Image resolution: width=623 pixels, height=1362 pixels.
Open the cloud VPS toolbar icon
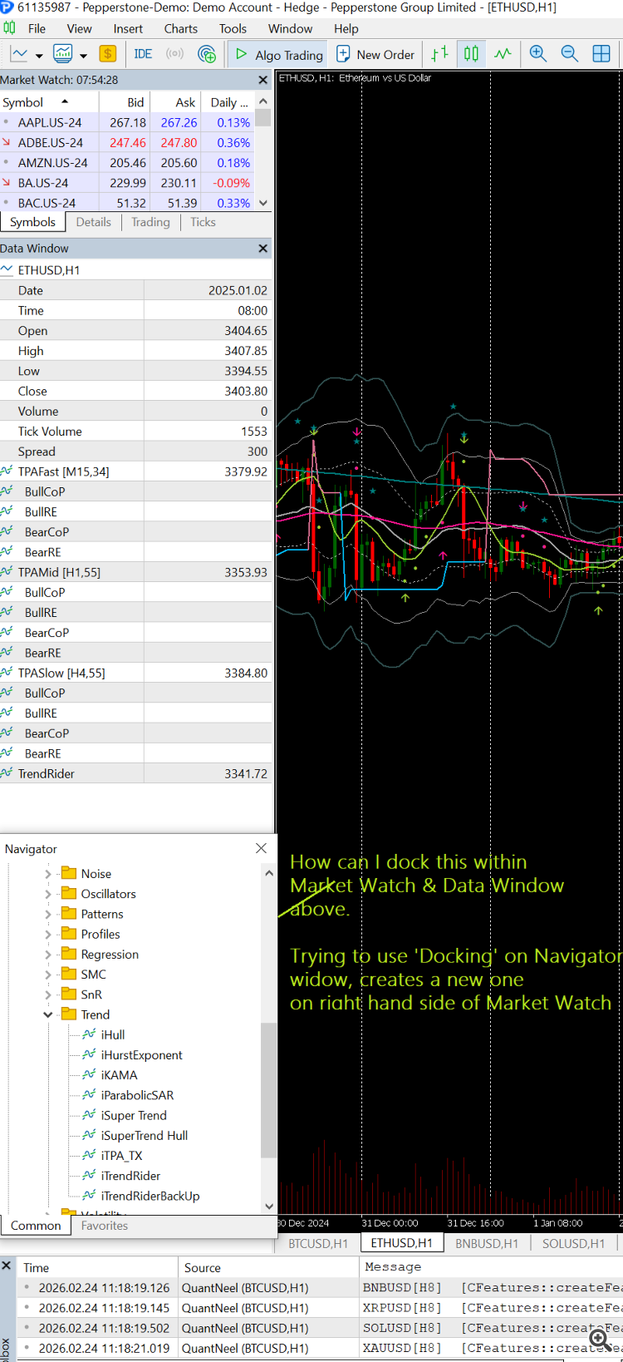pos(207,54)
